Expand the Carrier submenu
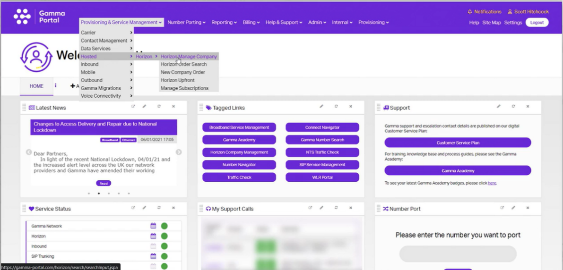The image size is (563, 270). (107, 33)
